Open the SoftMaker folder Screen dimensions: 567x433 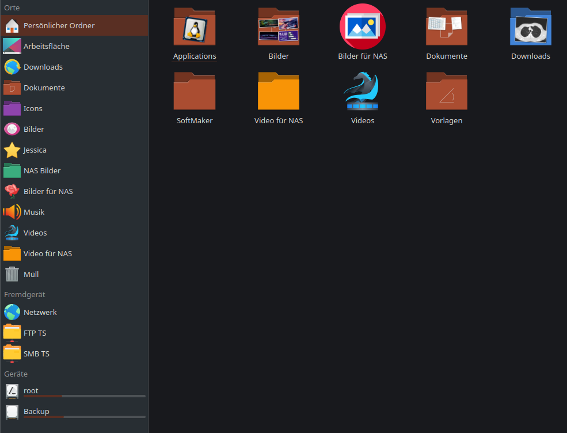(x=195, y=91)
